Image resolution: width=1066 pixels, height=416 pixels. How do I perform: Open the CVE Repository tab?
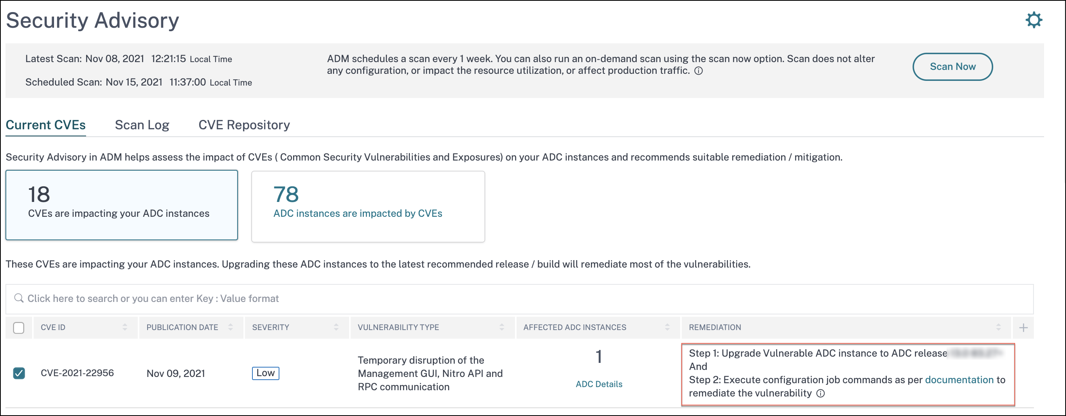pyautogui.click(x=244, y=125)
